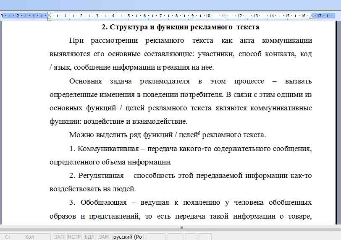The image size is (341, 240).
Task: Click the left indent box on ruler
Action: tap(50, 19)
